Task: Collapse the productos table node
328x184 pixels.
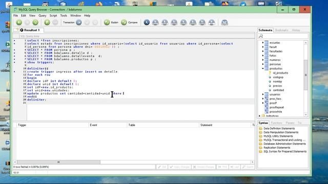Action: click(x=263, y=68)
